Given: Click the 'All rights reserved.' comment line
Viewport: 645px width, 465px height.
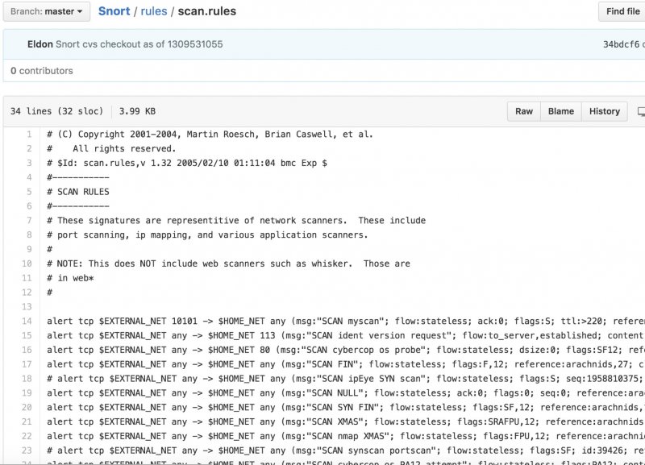Looking at the screenshot, I should coord(111,149).
